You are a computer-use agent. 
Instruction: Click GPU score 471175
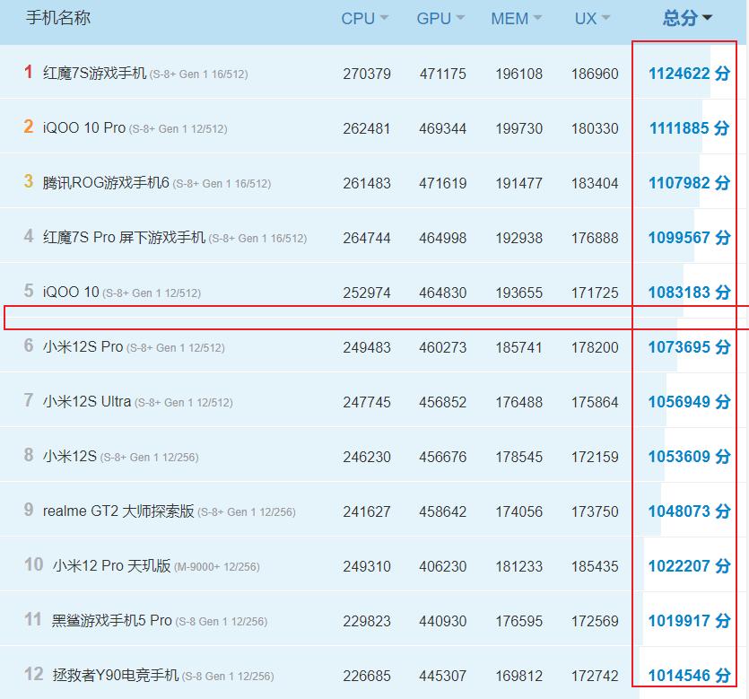click(443, 74)
